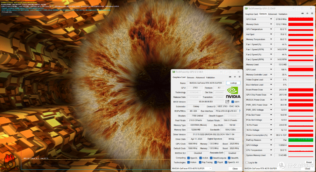Click the NVIDIA logo in GPU-Z
The image size is (316, 172).
point(233,92)
